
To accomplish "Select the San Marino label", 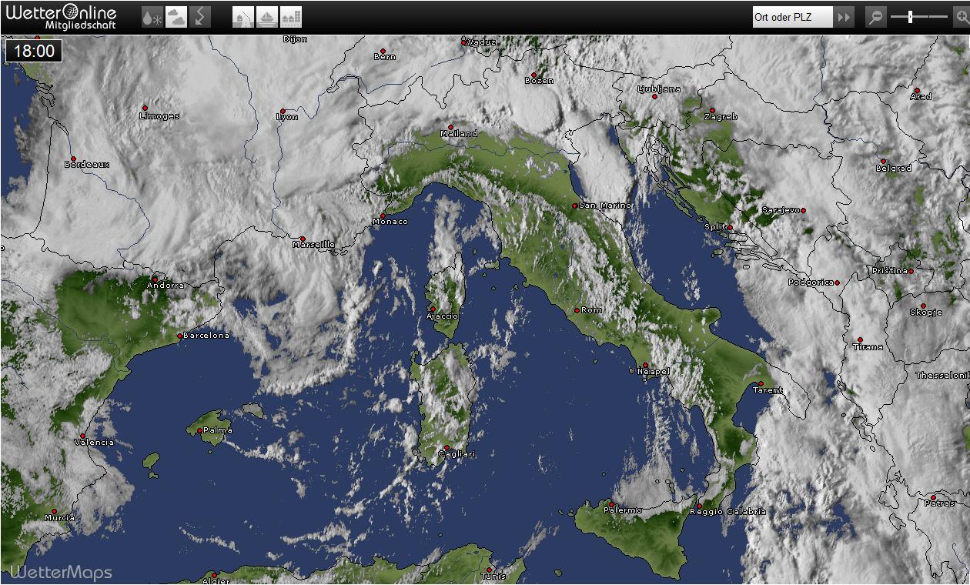I will (x=605, y=206).
